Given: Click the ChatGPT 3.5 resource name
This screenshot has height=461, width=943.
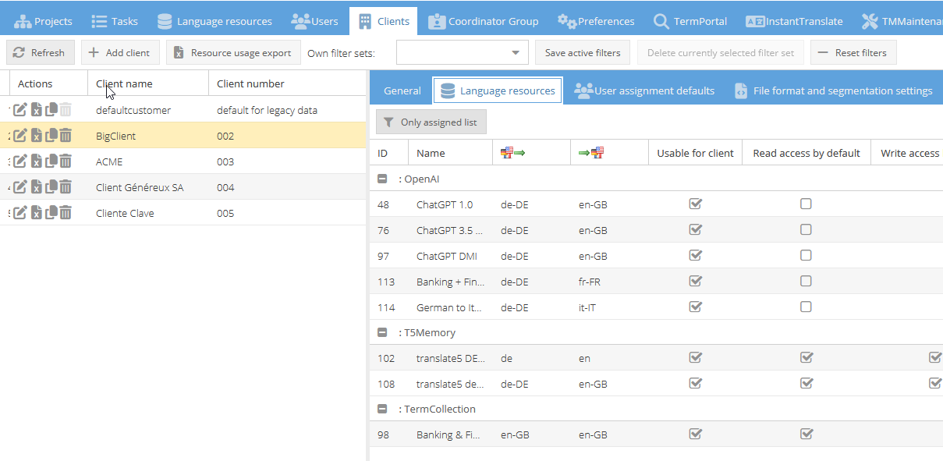Looking at the screenshot, I should click(449, 229).
